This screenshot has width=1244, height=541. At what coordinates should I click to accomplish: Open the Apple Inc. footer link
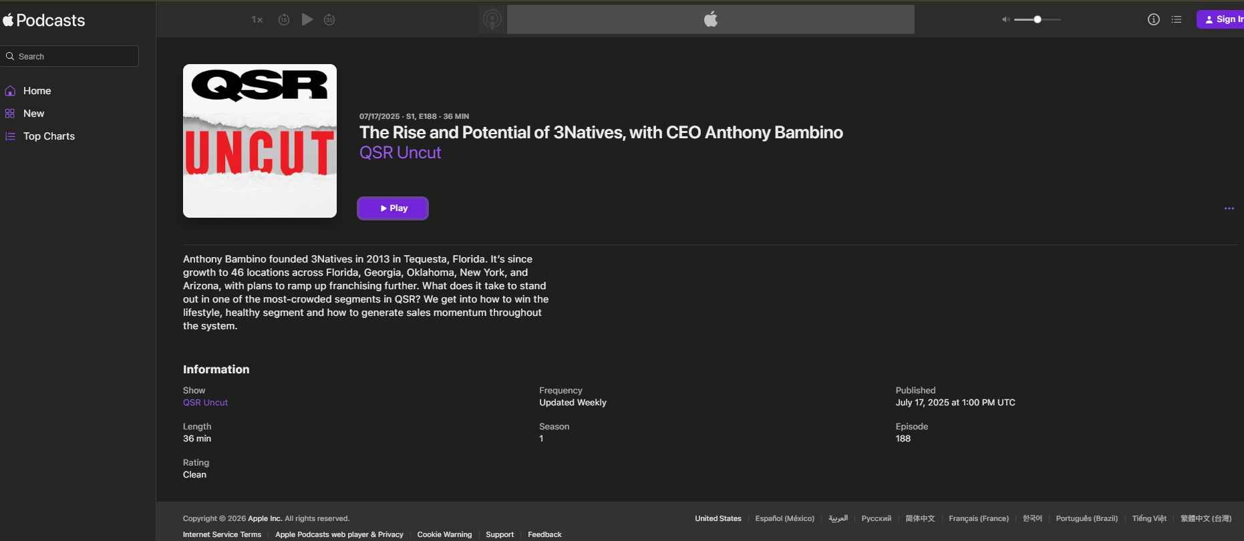(265, 518)
